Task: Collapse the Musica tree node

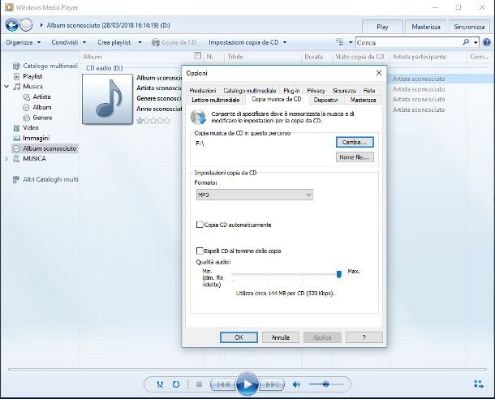Action: tap(6, 87)
